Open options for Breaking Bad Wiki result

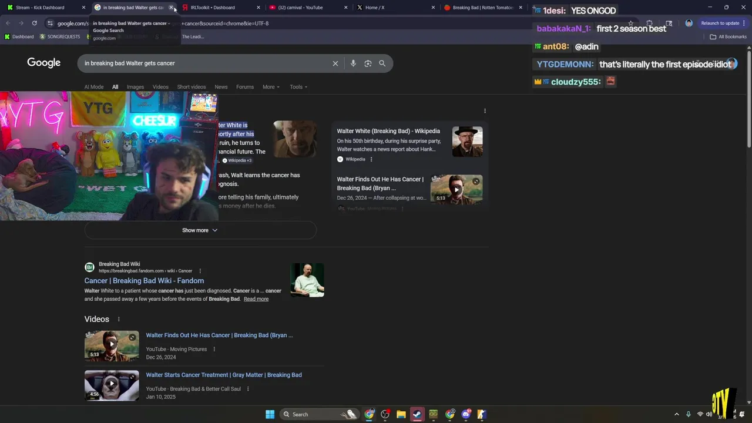[200, 271]
